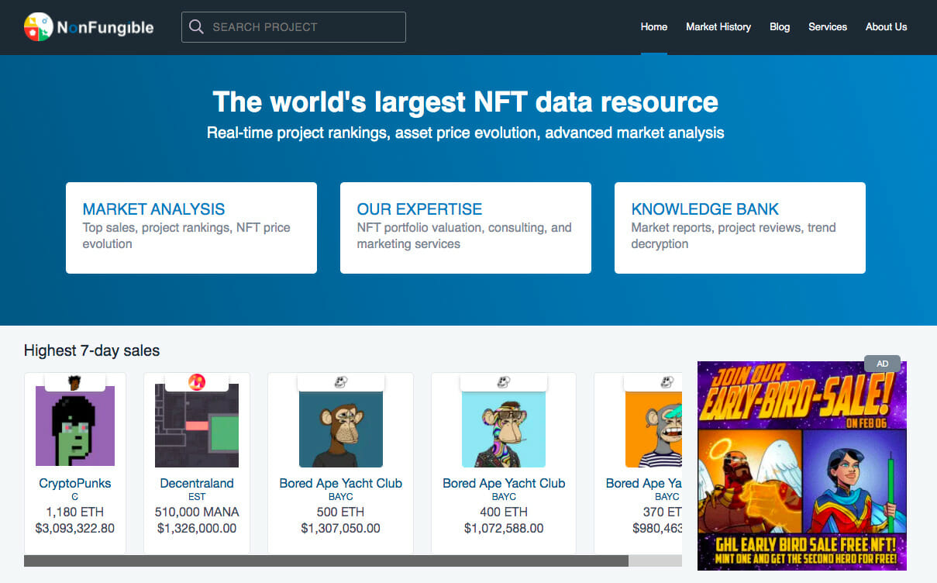This screenshot has height=583, width=937.
Task: Select the CryptoPunks avatar badge icon
Action: (74, 379)
